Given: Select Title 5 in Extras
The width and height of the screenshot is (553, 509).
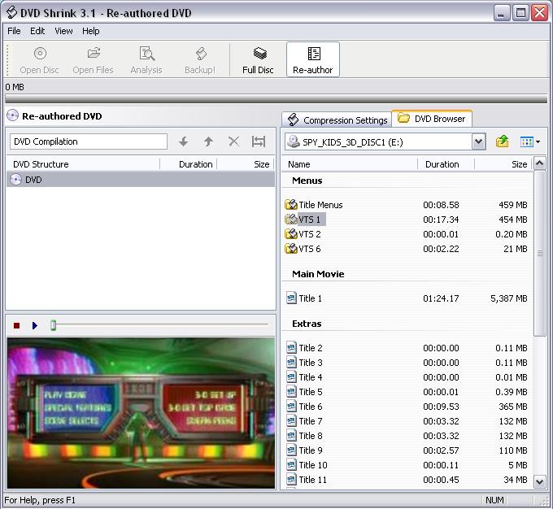Looking at the screenshot, I should 304,392.
